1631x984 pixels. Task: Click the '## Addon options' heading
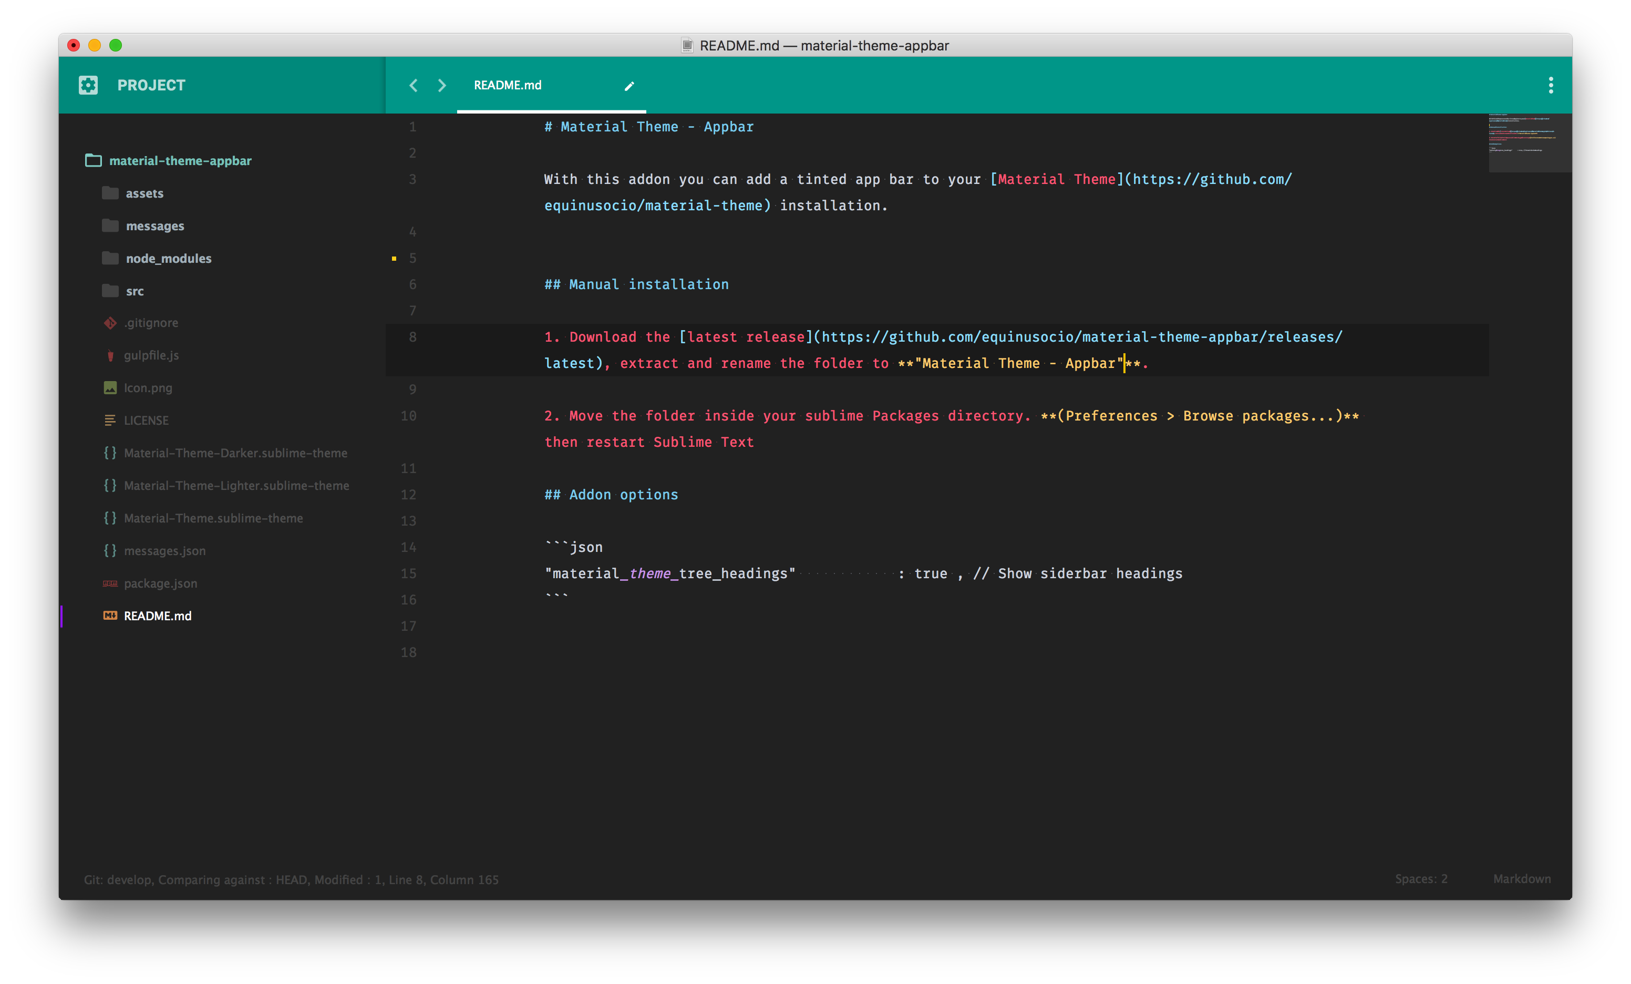click(611, 494)
